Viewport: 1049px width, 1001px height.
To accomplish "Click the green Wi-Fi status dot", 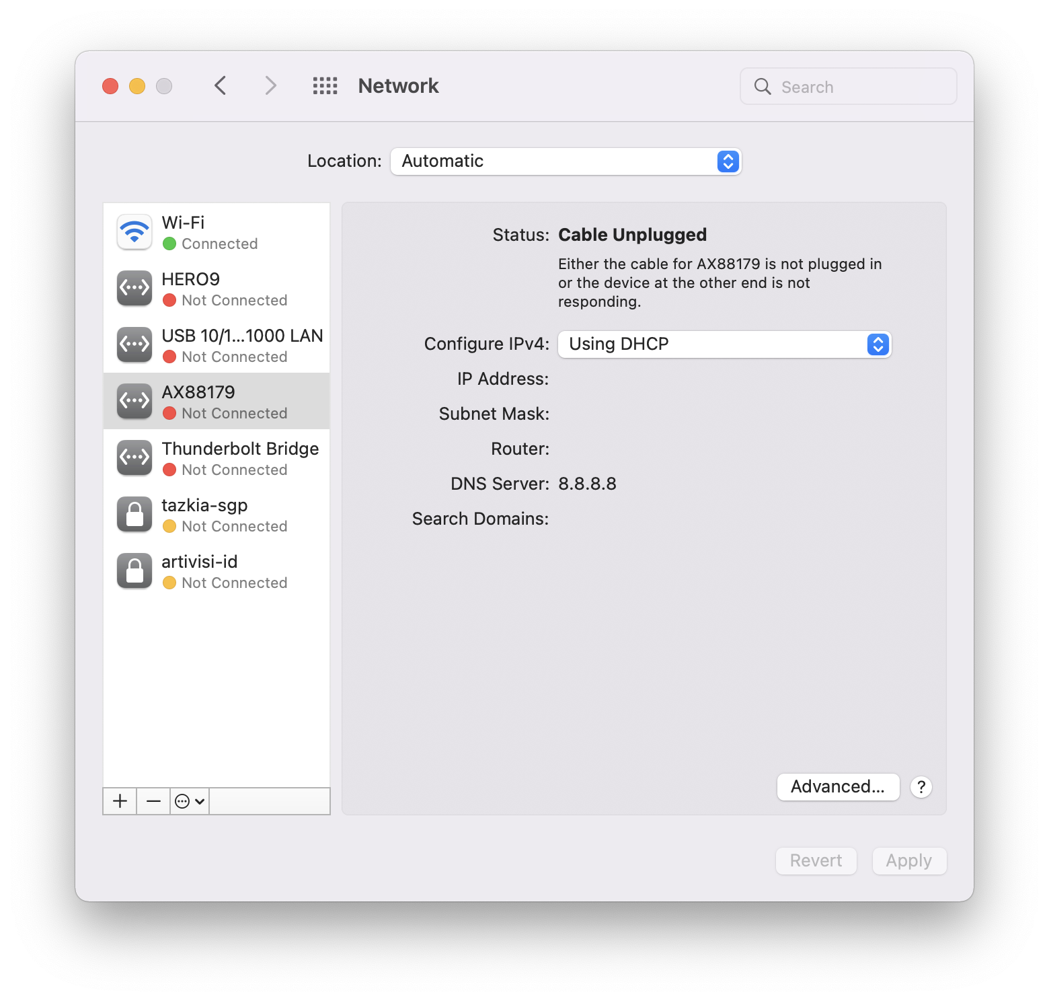I will click(x=169, y=244).
